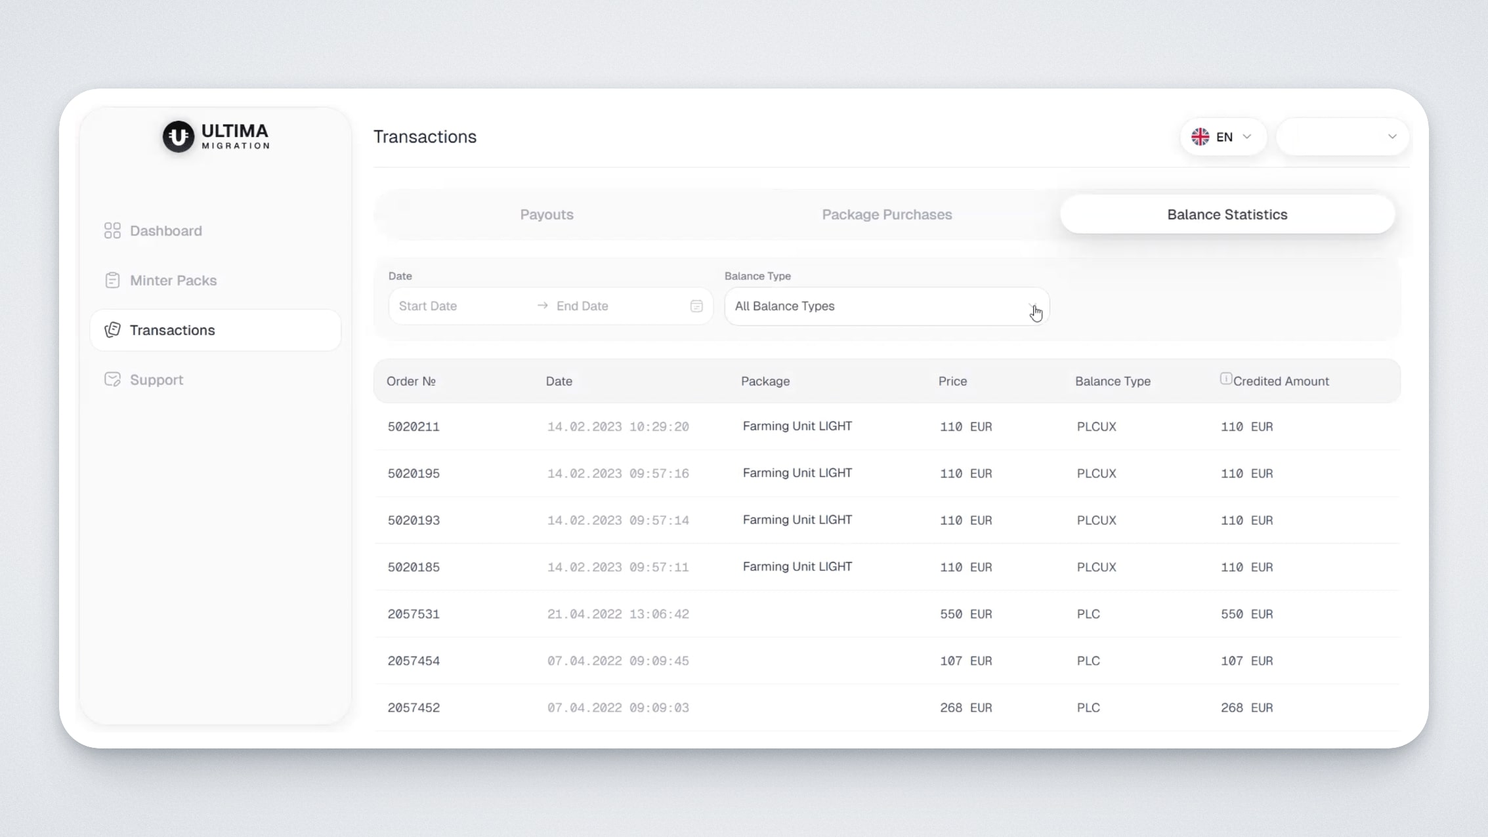The height and width of the screenshot is (837, 1488).
Task: Select order 5020211 row
Action: click(414, 427)
